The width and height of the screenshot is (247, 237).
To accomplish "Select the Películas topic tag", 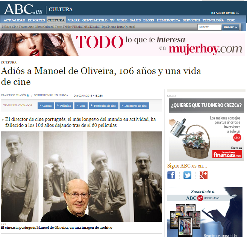I will [64, 106].
